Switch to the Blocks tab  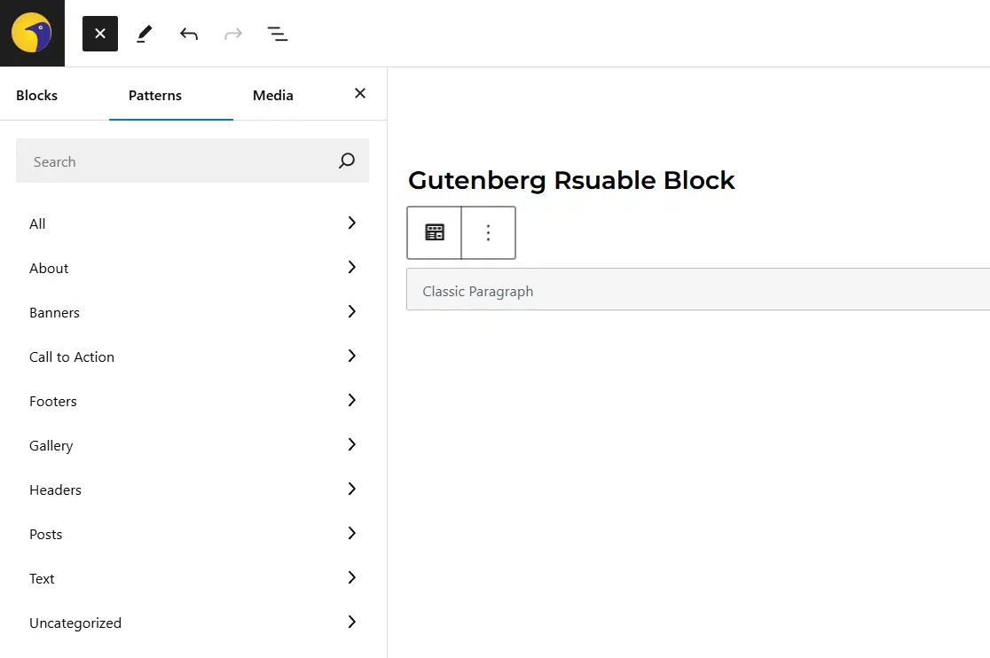(x=36, y=95)
